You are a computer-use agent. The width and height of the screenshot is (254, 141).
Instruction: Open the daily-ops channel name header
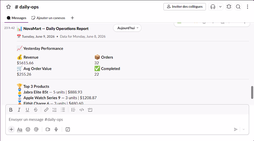[x=27, y=7]
